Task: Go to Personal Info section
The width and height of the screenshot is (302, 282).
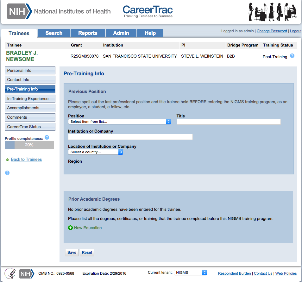Action: point(30,71)
